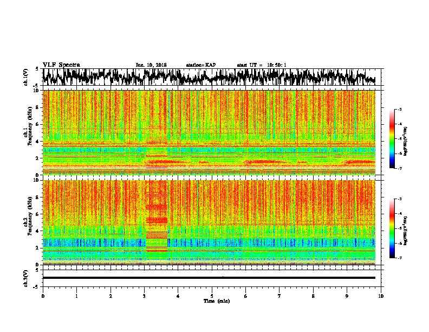Click the red ch.1 emission band near minute 6.5

click(x=265, y=162)
